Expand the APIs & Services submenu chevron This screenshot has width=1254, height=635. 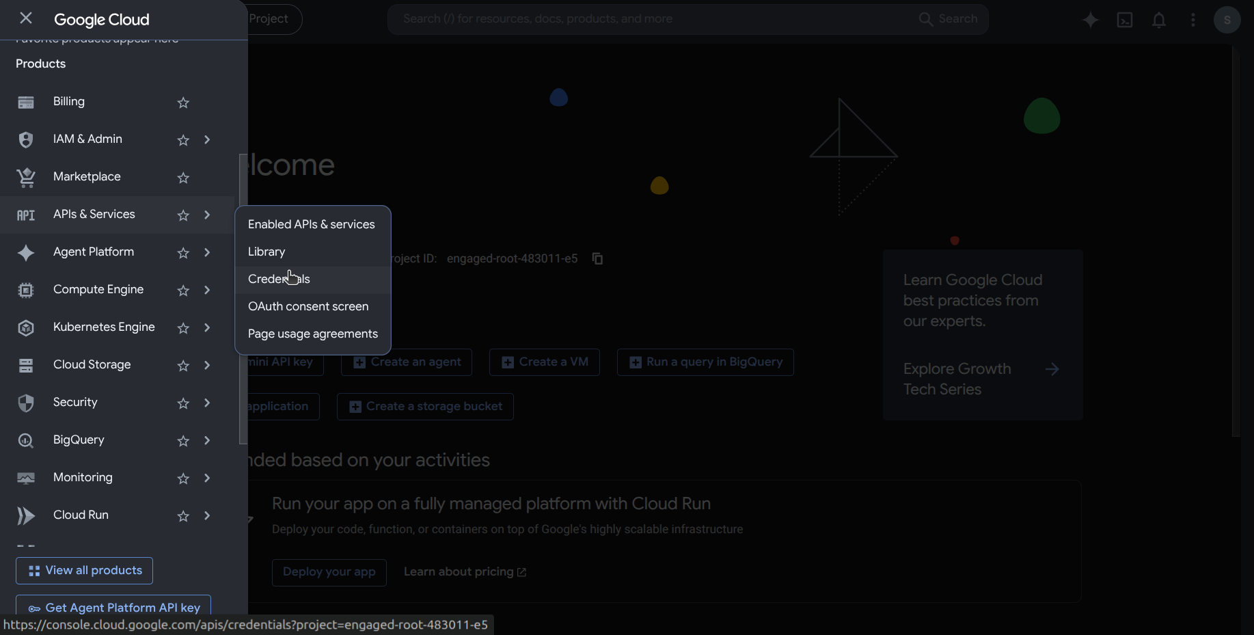207,215
